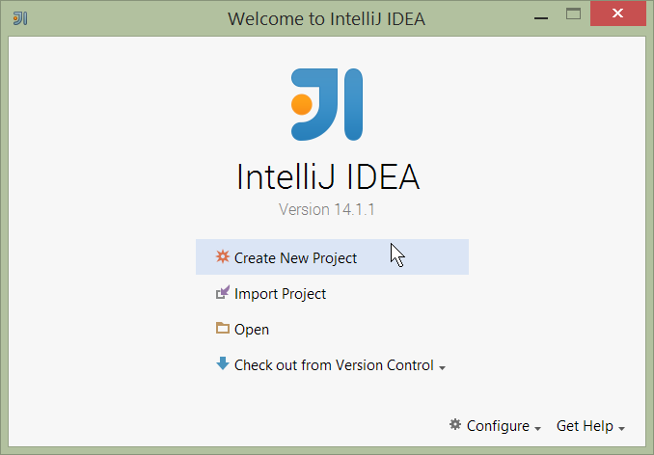Click the Configure gear icon
Screen dimensions: 654x455
click(x=455, y=425)
